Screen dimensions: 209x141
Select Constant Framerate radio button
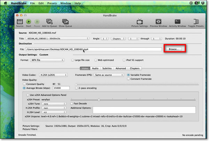[128, 79]
